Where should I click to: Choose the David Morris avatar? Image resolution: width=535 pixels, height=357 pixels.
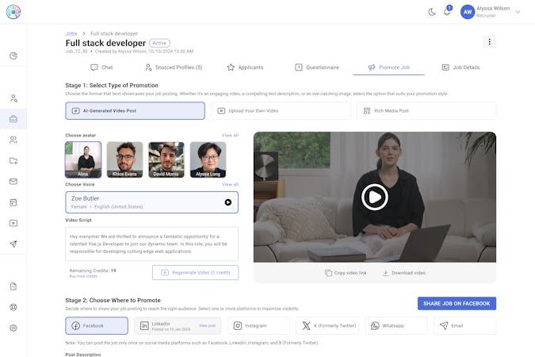click(x=166, y=160)
